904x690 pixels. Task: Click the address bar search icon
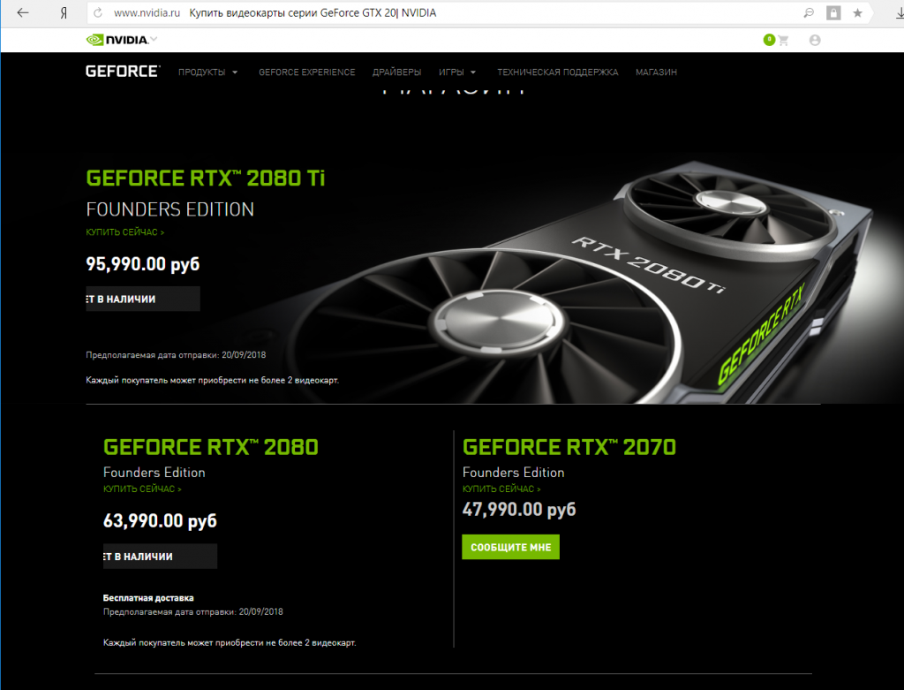click(809, 12)
